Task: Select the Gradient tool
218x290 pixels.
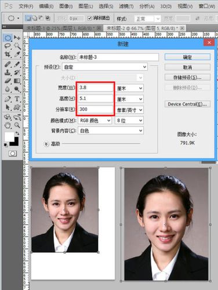Action: click(17, 81)
